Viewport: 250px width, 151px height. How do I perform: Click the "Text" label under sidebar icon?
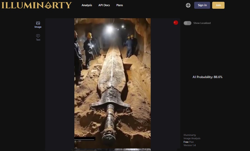coord(38,40)
